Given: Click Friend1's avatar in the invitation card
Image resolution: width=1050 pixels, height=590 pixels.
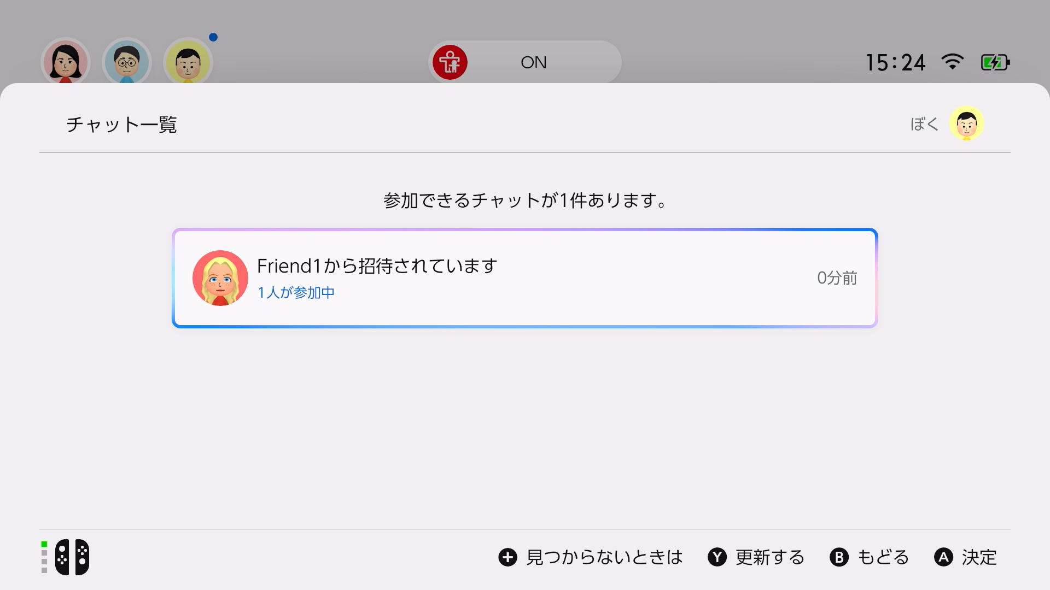Looking at the screenshot, I should 220,278.
